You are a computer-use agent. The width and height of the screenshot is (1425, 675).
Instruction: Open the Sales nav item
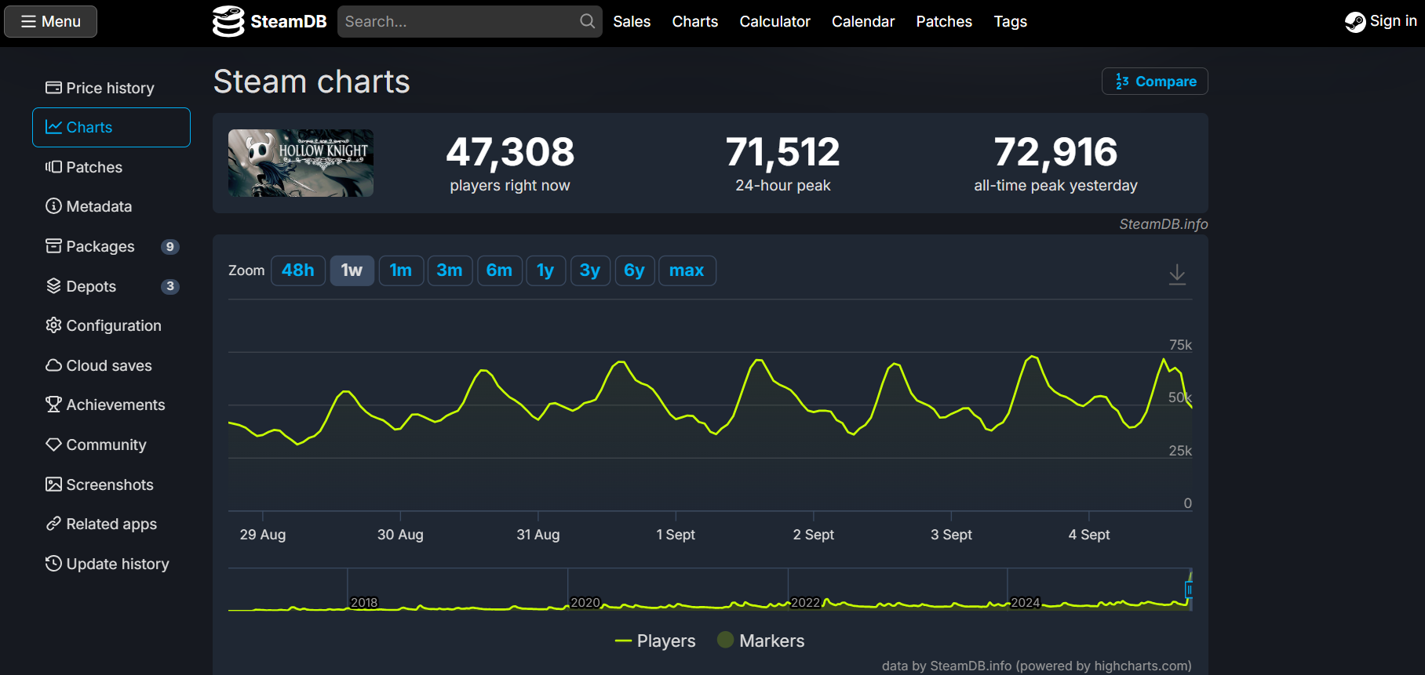point(632,21)
